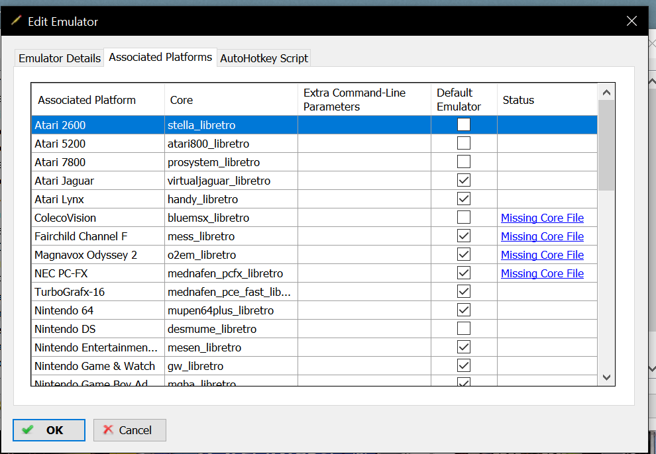Click the handy_libretro core cell
The height and width of the screenshot is (454, 656).
[x=231, y=199]
